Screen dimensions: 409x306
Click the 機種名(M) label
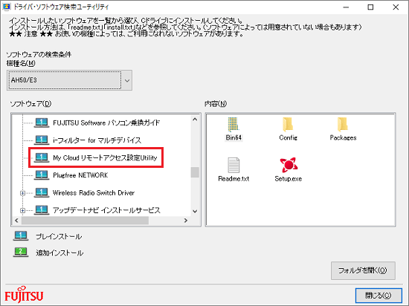21,63
